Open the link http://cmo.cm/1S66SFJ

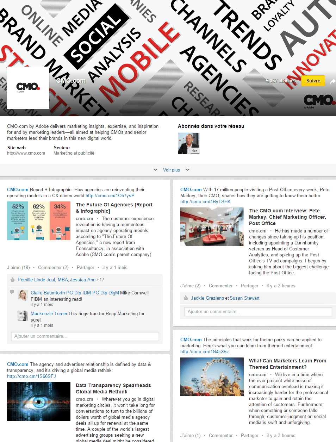(x=31, y=376)
